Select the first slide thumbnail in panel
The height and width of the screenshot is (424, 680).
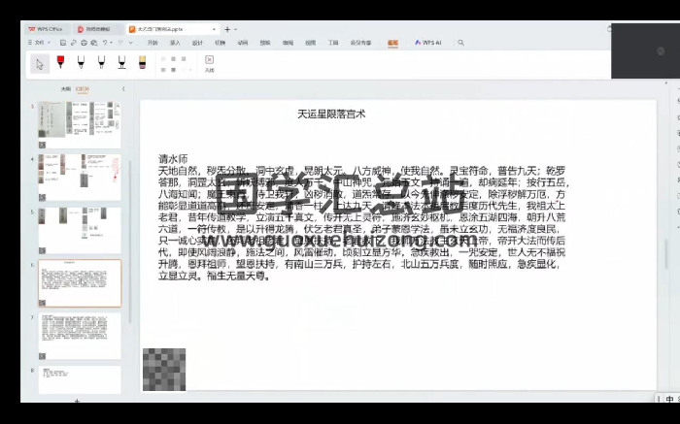click(80, 123)
